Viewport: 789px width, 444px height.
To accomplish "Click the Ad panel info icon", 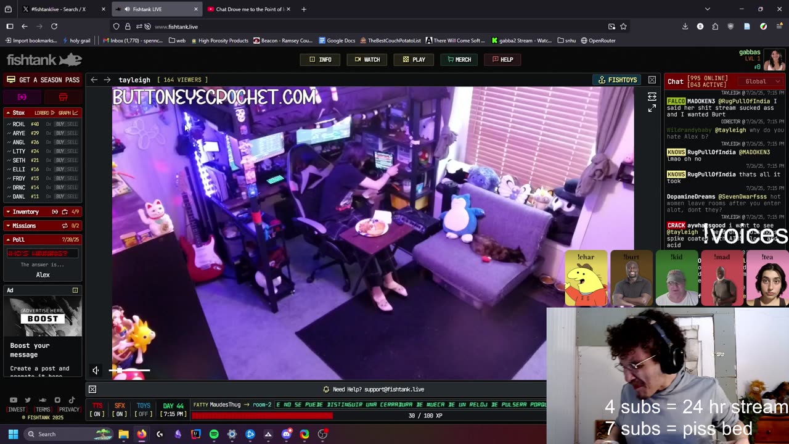I will click(75, 290).
